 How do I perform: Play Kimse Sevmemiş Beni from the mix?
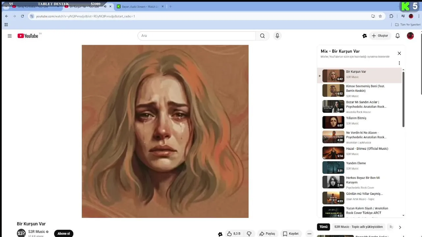tap(360, 91)
